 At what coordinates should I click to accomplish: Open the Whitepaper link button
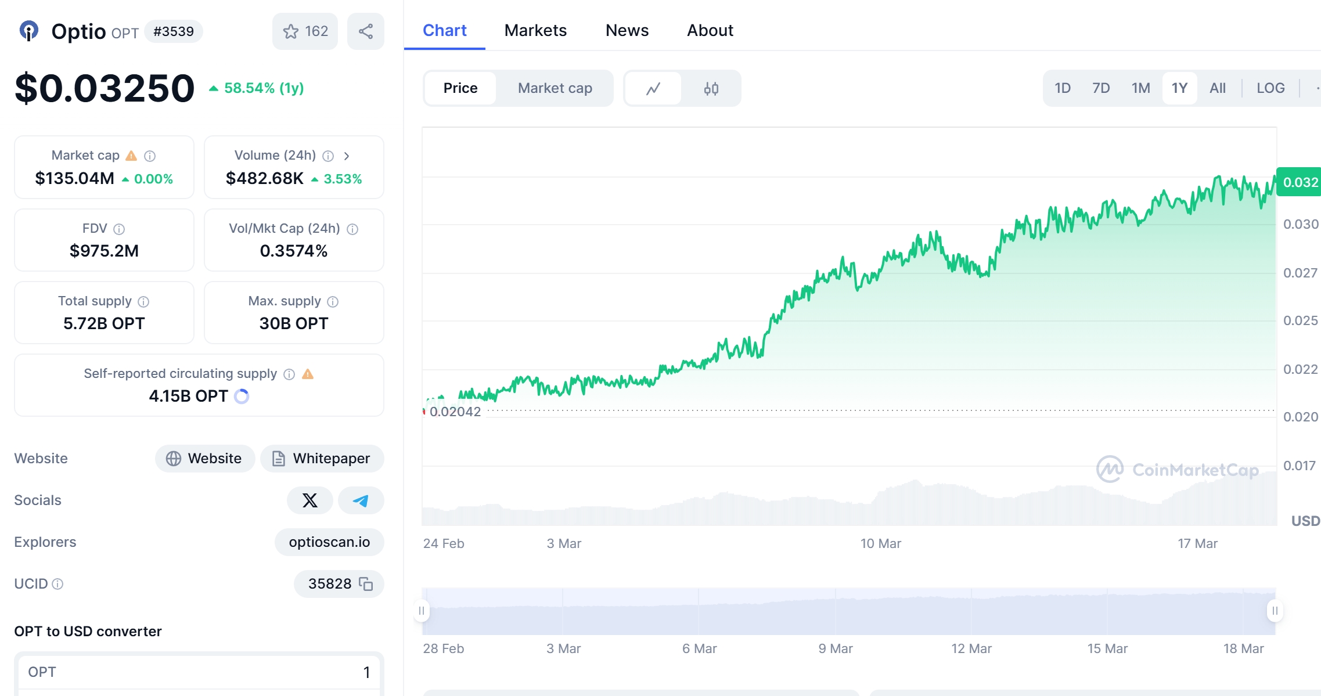[x=322, y=459]
